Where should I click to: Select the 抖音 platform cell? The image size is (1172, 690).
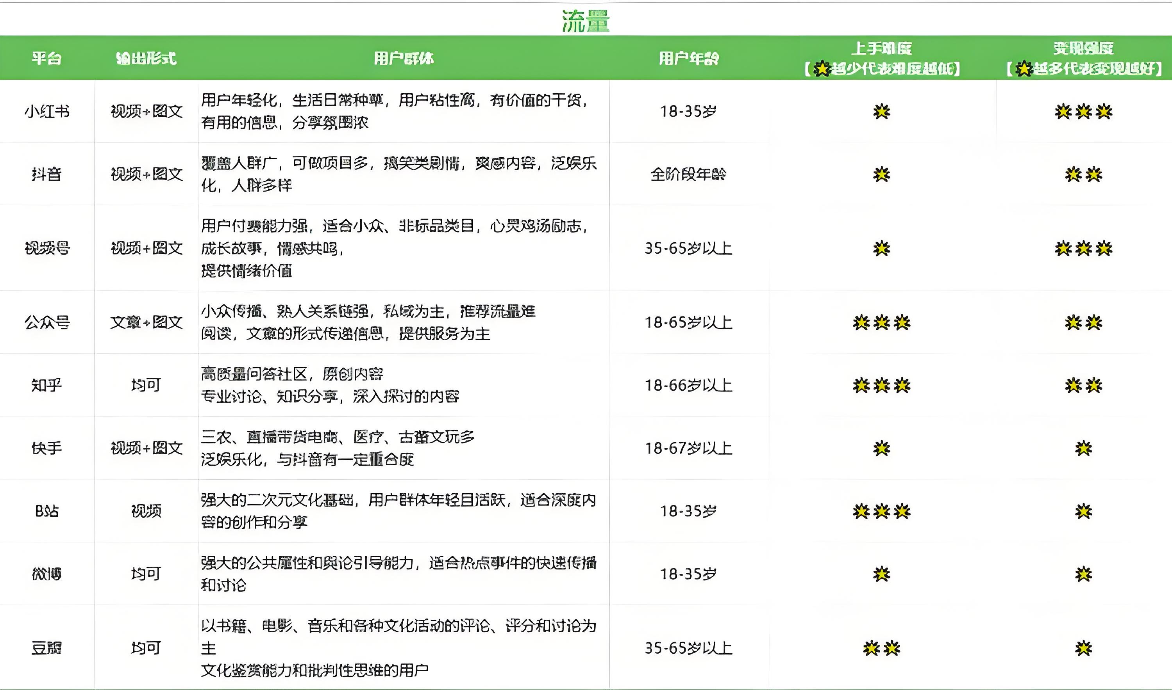46,174
